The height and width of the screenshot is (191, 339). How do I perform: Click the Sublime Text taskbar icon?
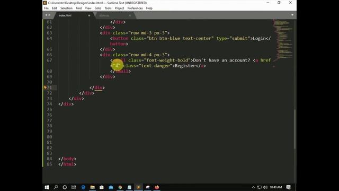[x=139, y=187]
